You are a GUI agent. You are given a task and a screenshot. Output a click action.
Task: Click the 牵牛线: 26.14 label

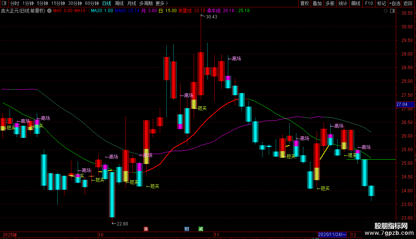coord(221,11)
